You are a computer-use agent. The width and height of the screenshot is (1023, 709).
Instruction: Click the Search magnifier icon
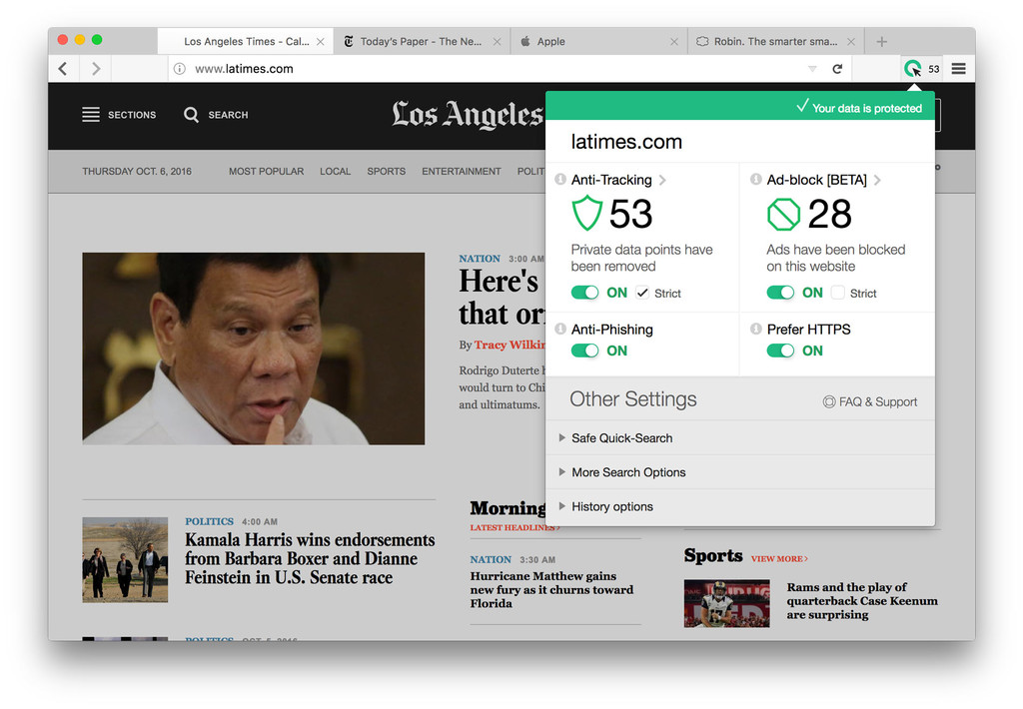(x=192, y=115)
